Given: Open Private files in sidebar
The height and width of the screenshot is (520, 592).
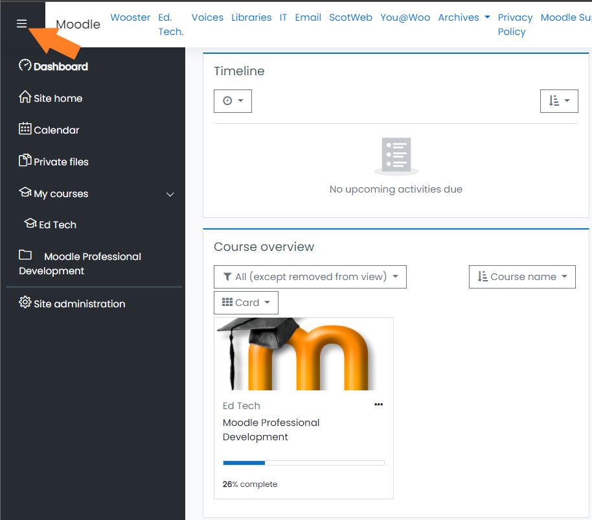Looking at the screenshot, I should pyautogui.click(x=61, y=161).
